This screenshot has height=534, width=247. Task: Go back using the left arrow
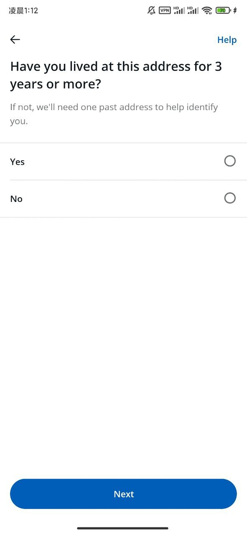15,40
